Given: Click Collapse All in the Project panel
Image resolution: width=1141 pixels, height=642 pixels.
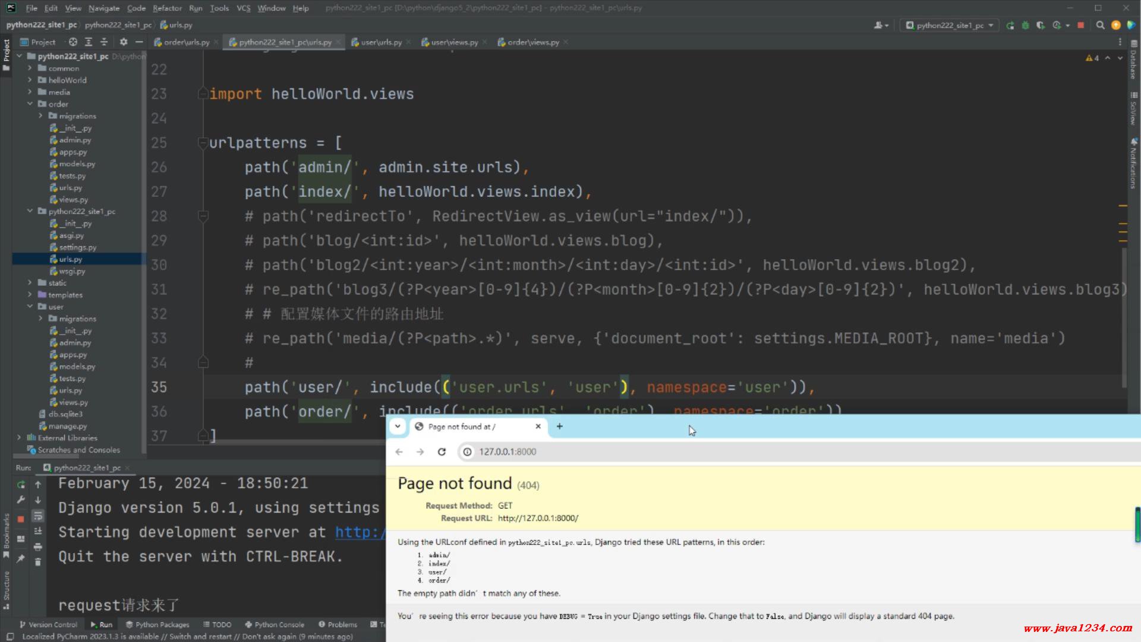Looking at the screenshot, I should pyautogui.click(x=104, y=42).
